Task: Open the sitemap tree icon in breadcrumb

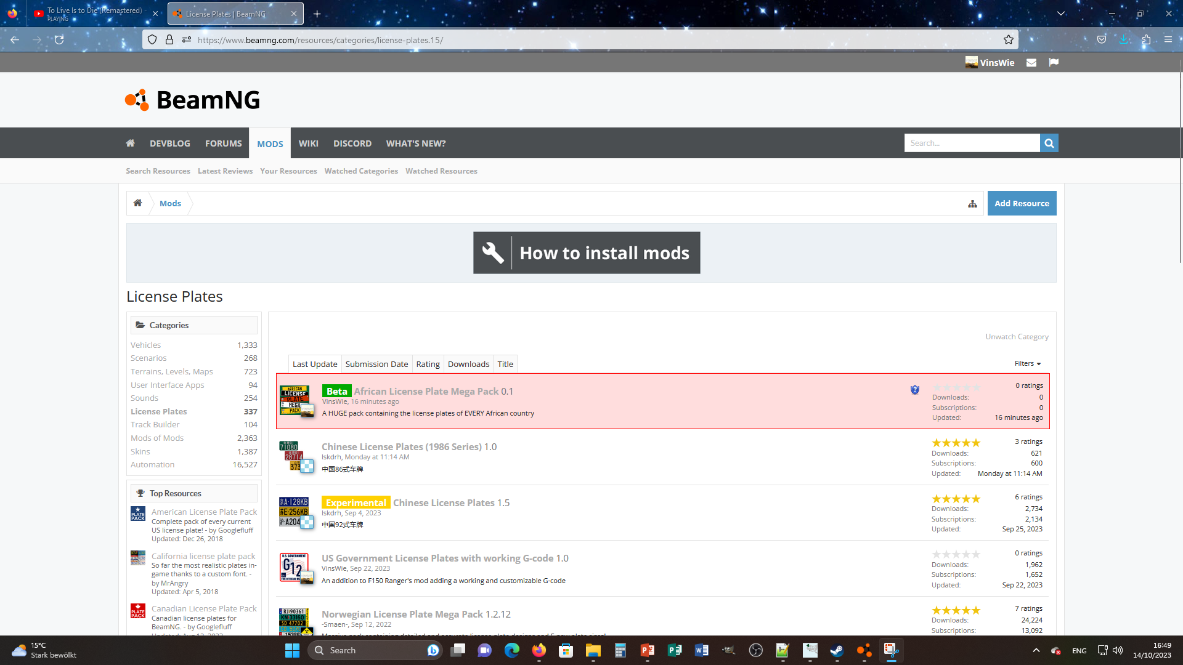Action: click(x=972, y=204)
